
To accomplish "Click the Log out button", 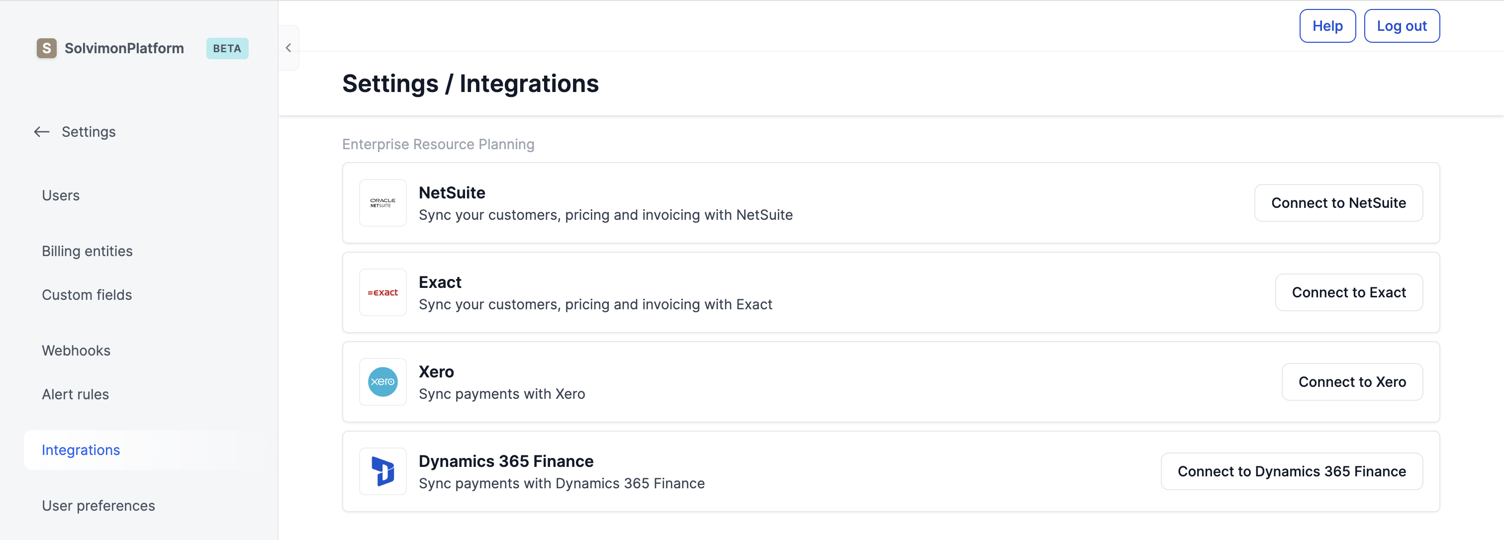I will pyautogui.click(x=1401, y=26).
